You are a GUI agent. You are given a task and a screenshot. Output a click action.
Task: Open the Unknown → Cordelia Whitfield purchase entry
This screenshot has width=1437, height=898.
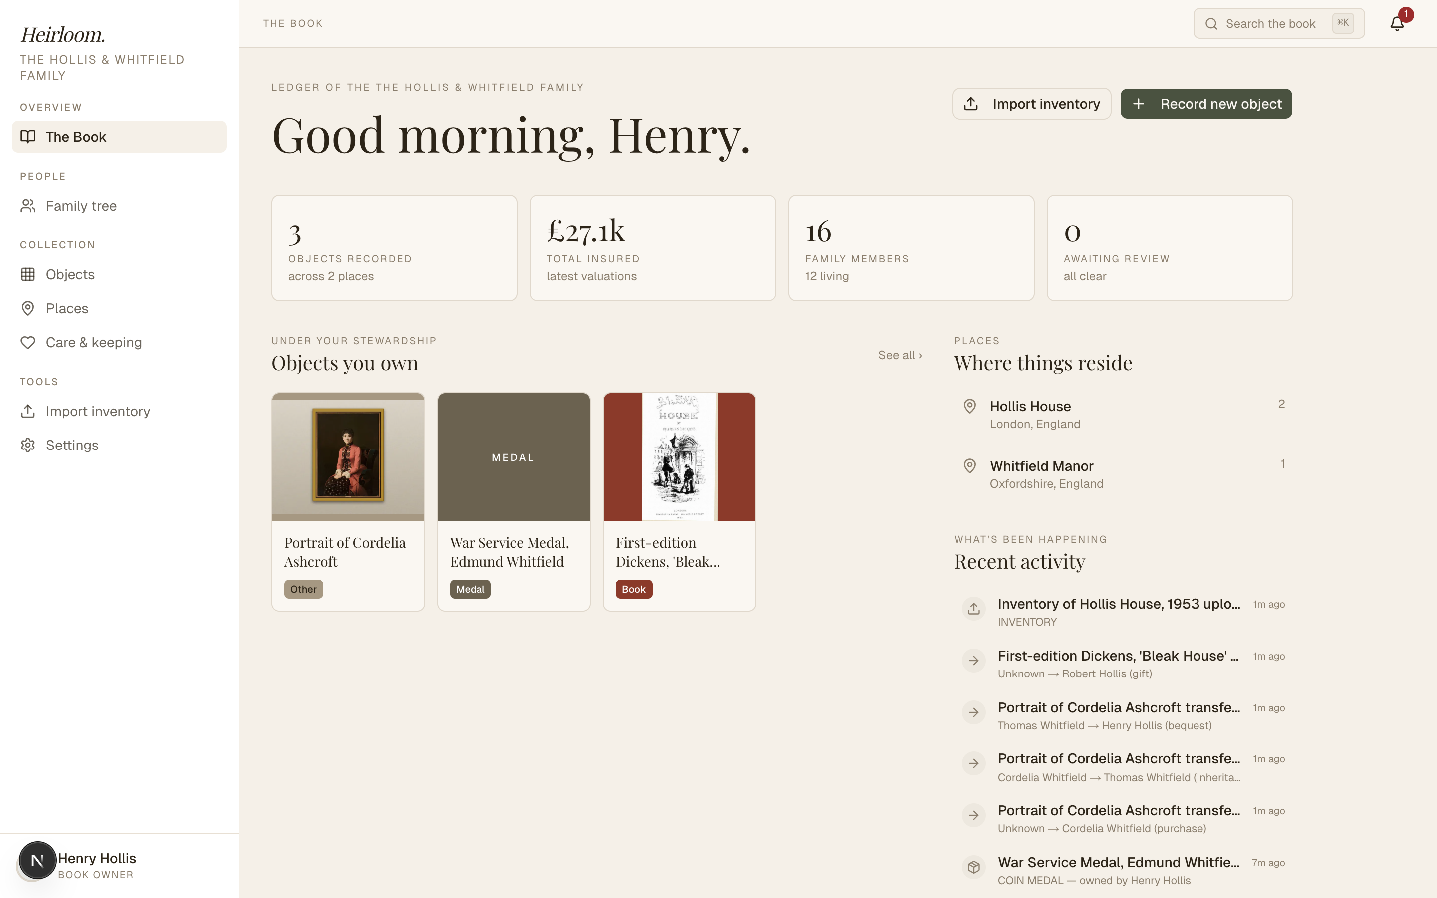pos(1124,819)
